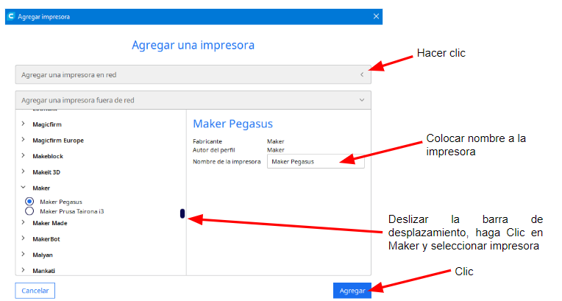Click the Cura logo icon in title bar

pos(11,16)
